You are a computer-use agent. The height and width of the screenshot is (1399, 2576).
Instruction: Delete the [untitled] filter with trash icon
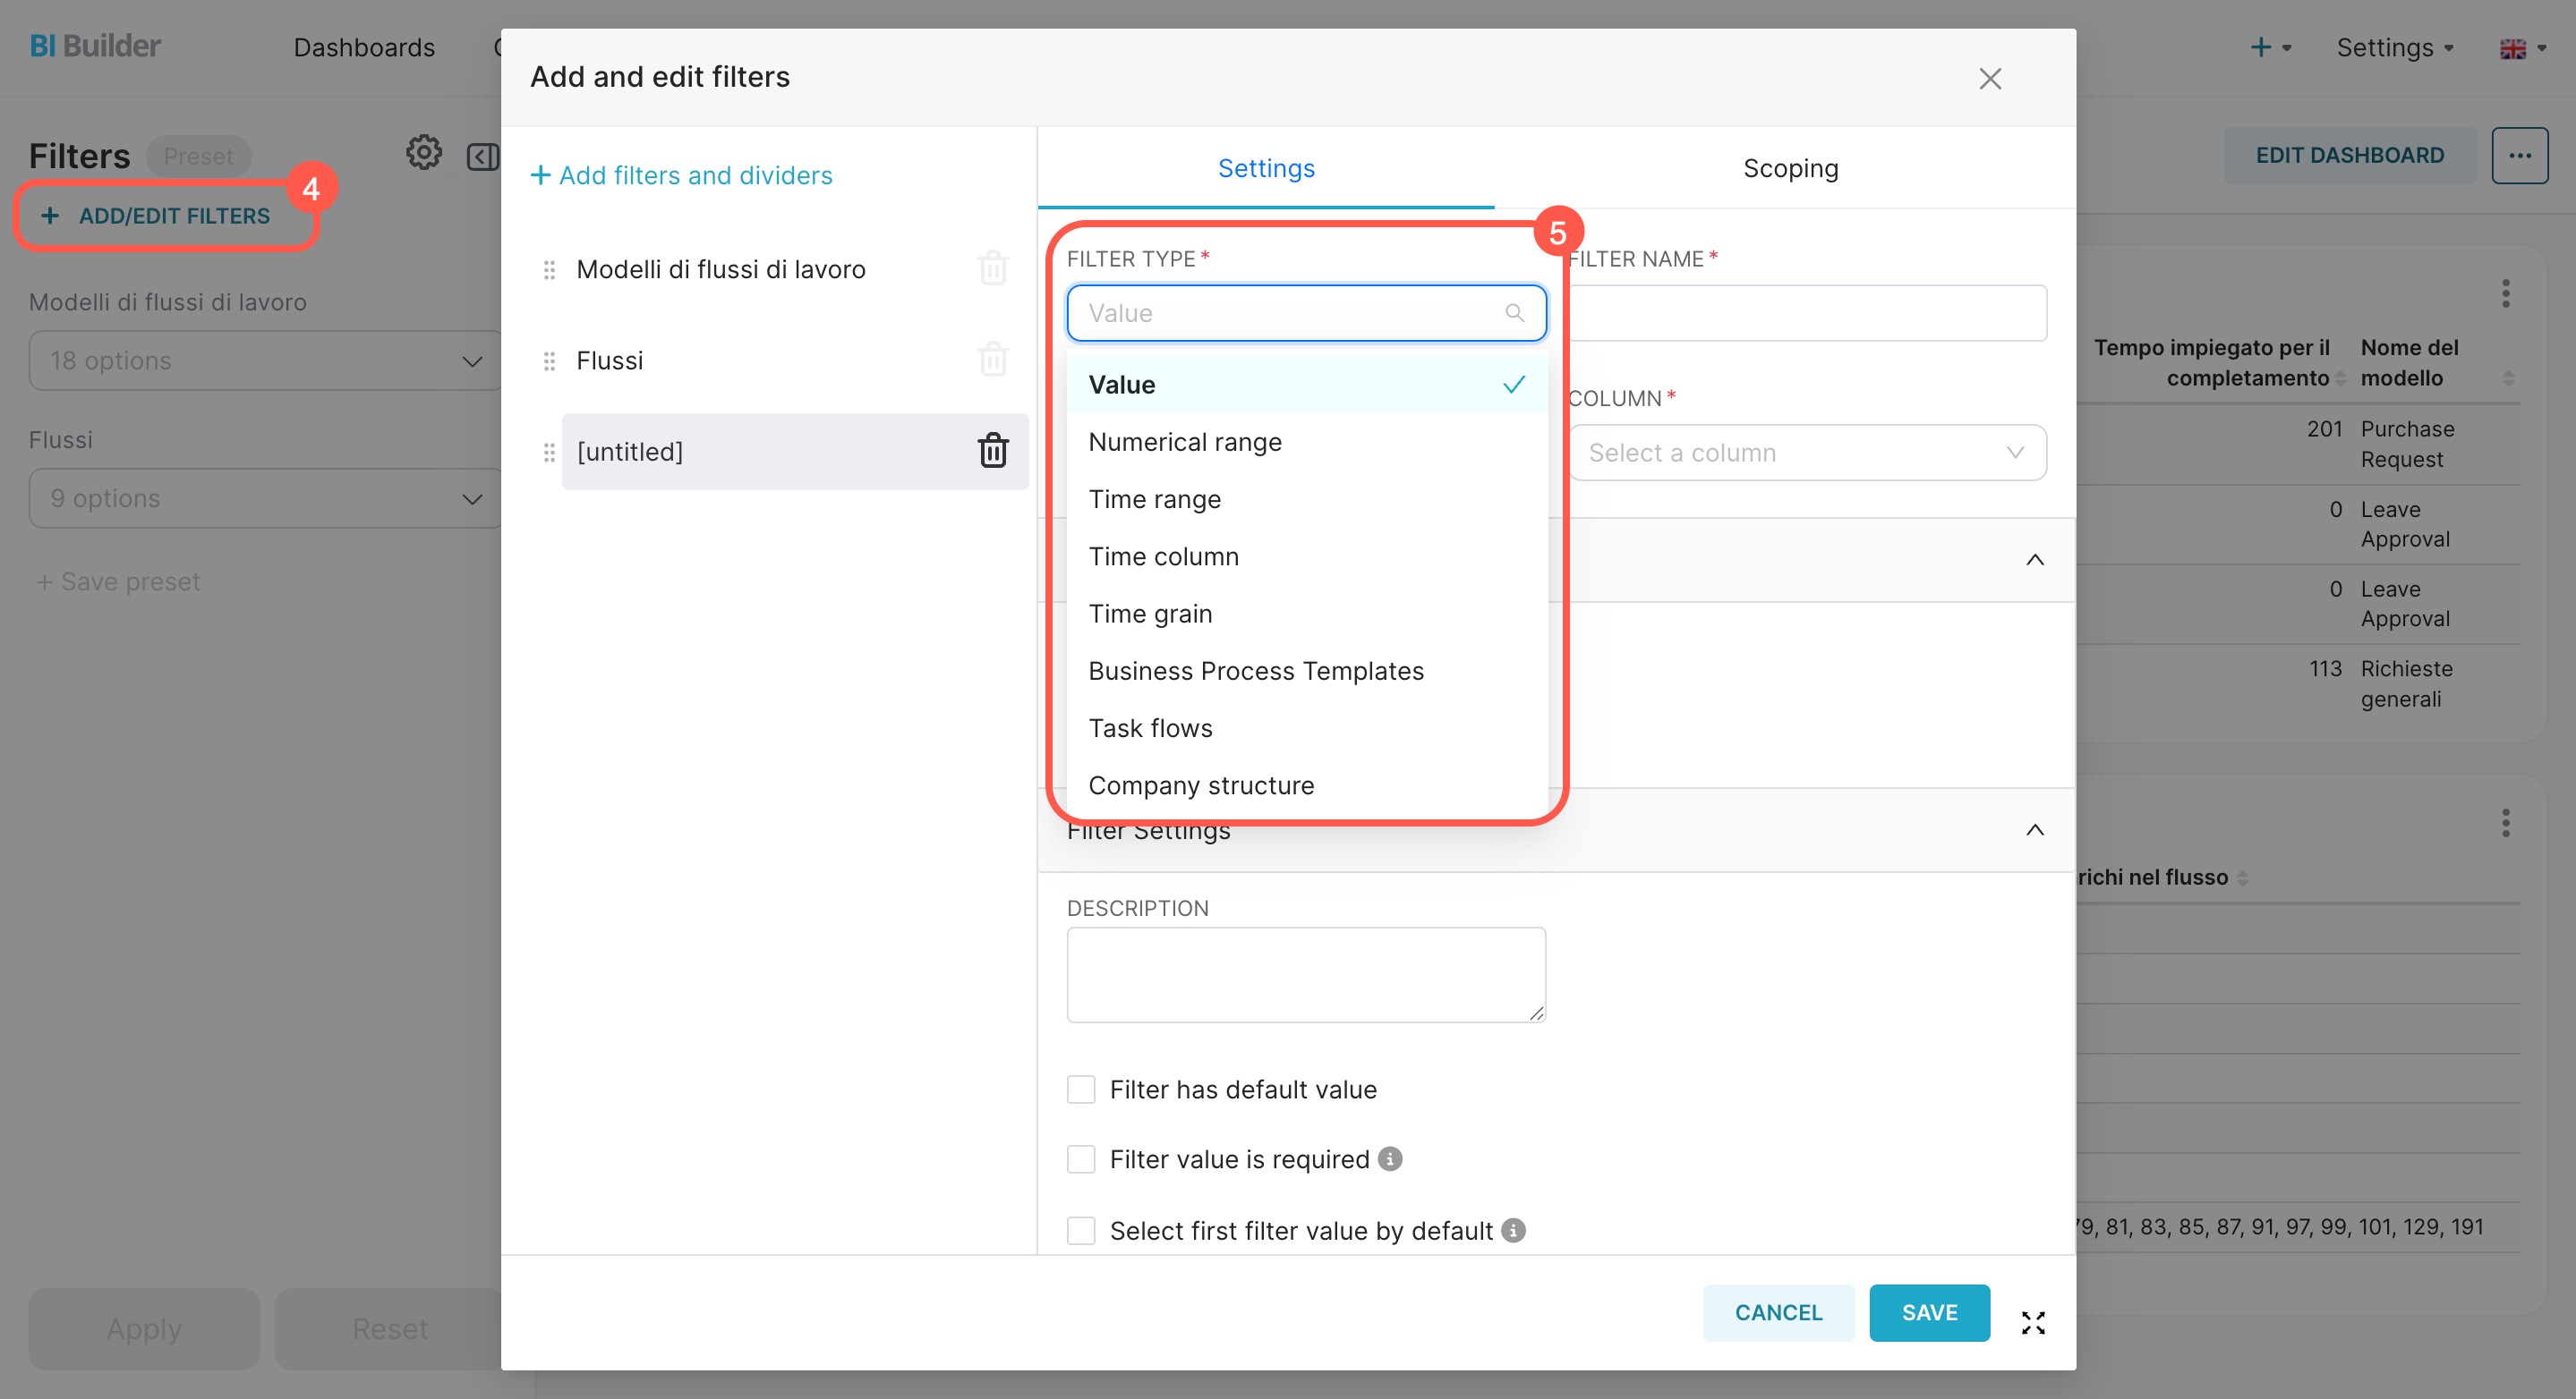pyautogui.click(x=992, y=451)
